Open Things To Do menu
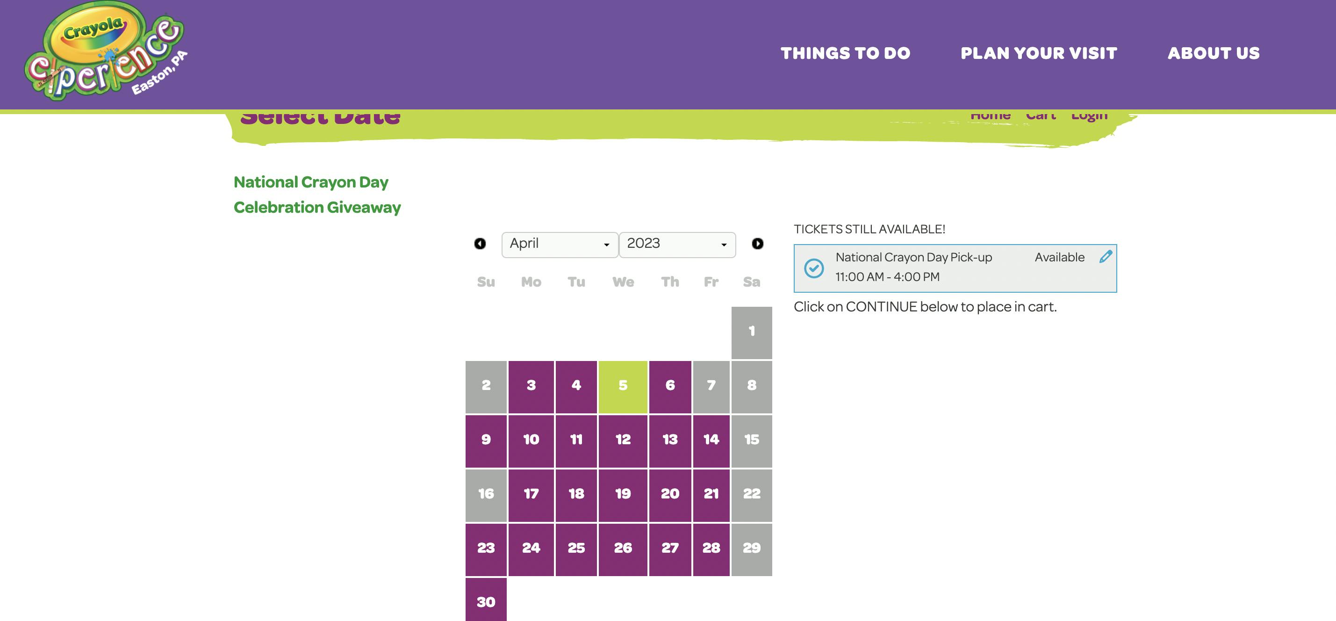Screen dimensions: 1336x621 pyautogui.click(x=845, y=53)
